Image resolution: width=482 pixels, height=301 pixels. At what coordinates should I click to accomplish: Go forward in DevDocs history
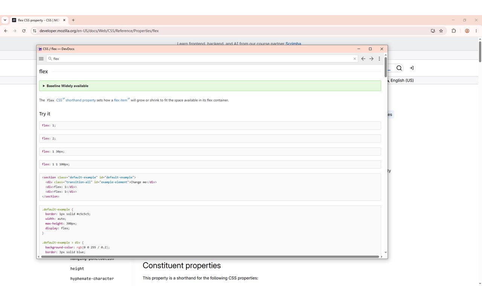371,59
